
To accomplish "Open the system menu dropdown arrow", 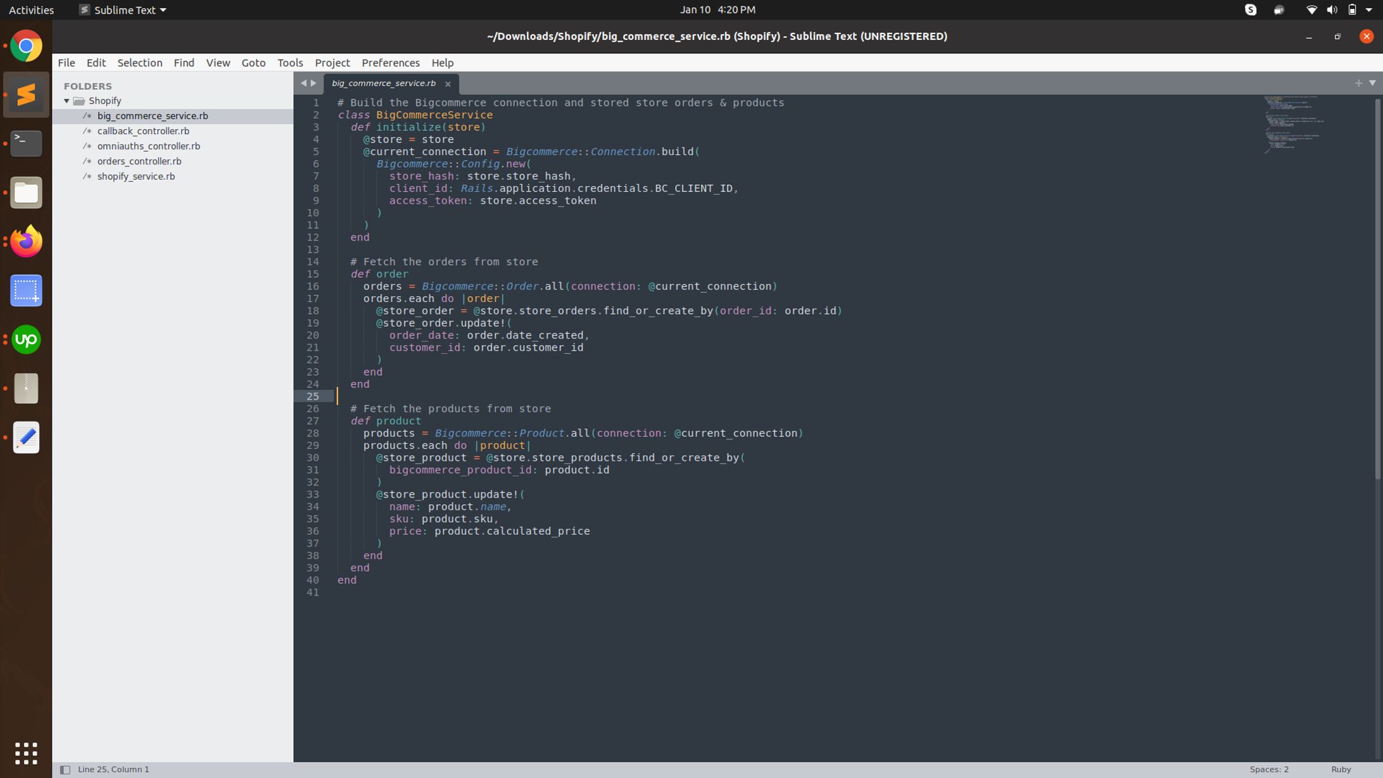I will click(1369, 9).
